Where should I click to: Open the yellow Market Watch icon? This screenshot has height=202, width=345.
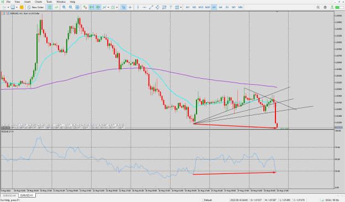[x=22, y=7]
